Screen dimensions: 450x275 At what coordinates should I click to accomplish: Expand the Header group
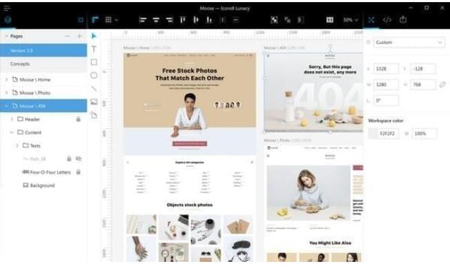click(12, 119)
